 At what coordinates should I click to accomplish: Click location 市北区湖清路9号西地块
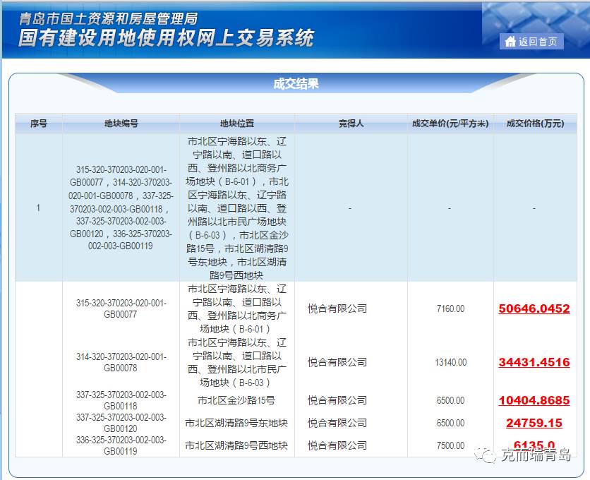tap(236, 445)
